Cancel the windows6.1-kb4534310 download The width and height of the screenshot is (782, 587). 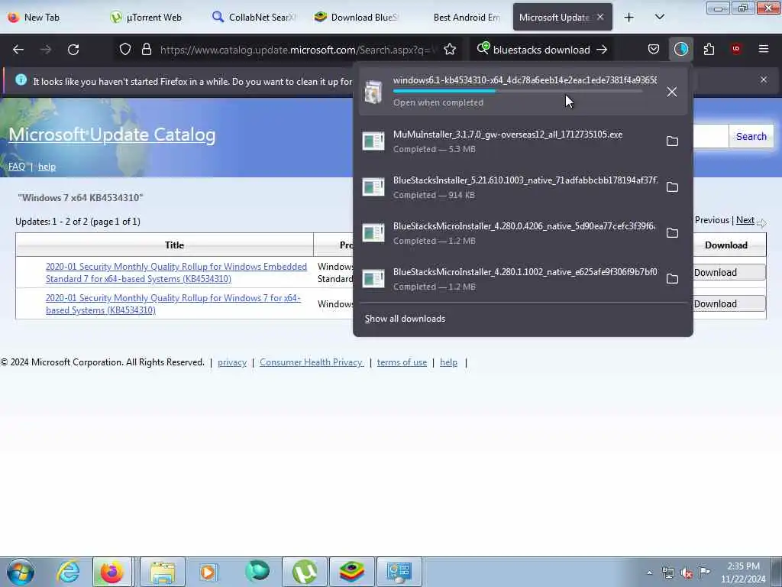672,92
